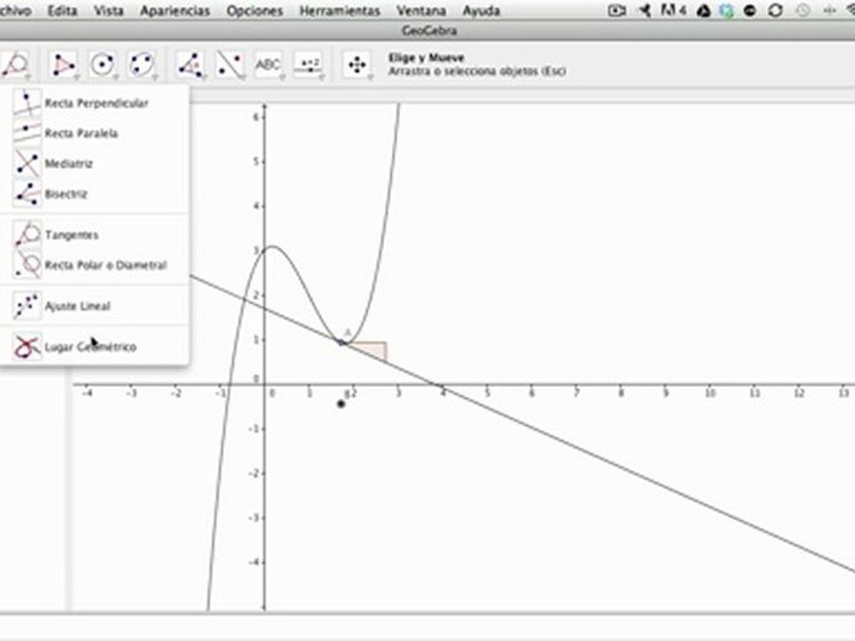Expand the Reflect tool dropdown arrow
855x641 pixels.
[x=242, y=78]
